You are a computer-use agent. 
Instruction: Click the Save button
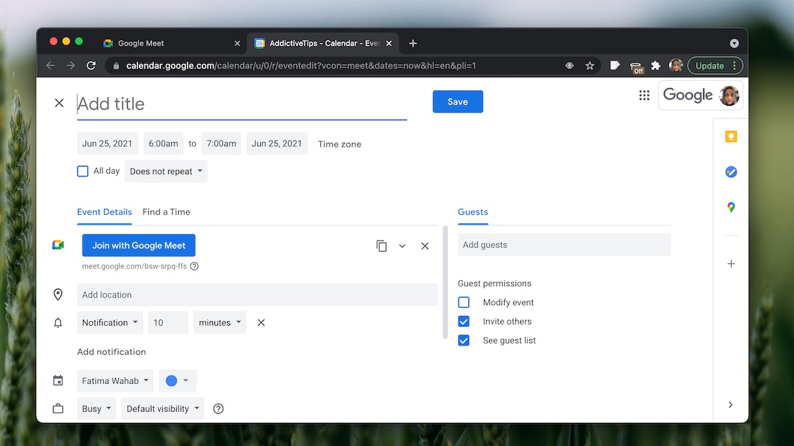click(x=458, y=102)
